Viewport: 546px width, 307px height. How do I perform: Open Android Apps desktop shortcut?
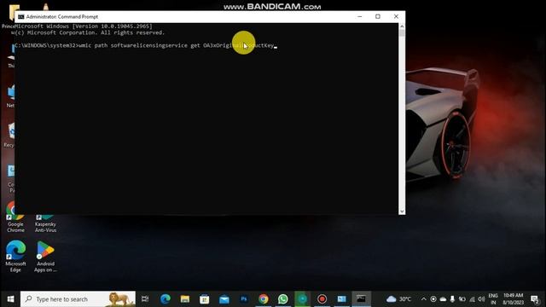click(45, 256)
